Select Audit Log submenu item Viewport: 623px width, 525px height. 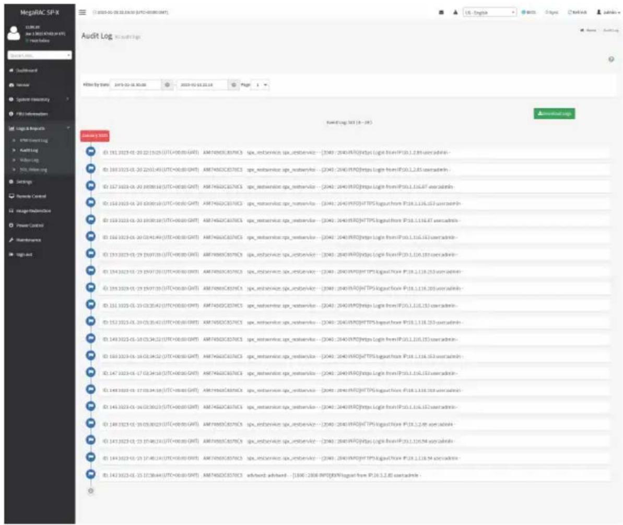[x=29, y=150]
